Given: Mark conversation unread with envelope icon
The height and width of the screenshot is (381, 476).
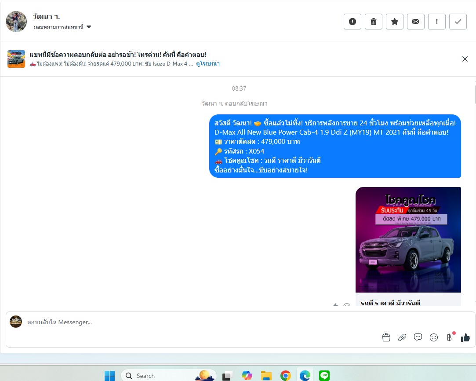Looking at the screenshot, I should point(416,22).
